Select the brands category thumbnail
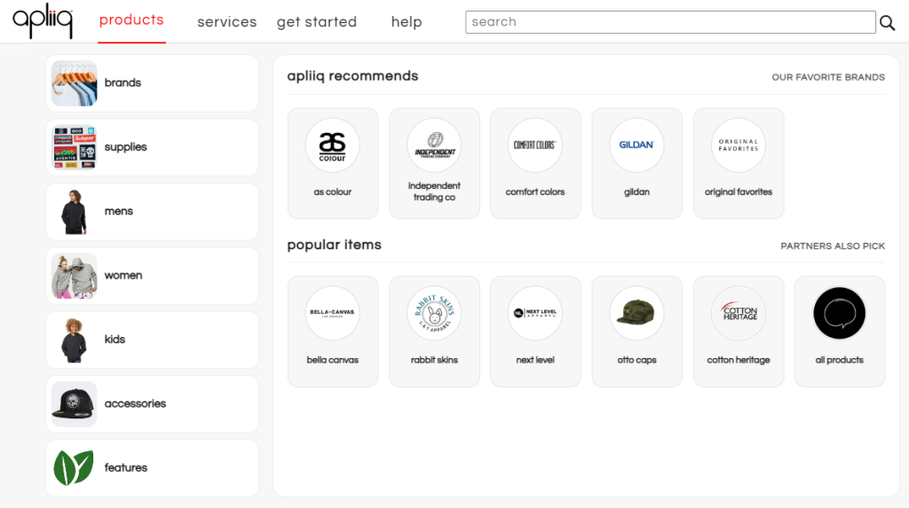Image resolution: width=909 pixels, height=508 pixels. point(75,83)
